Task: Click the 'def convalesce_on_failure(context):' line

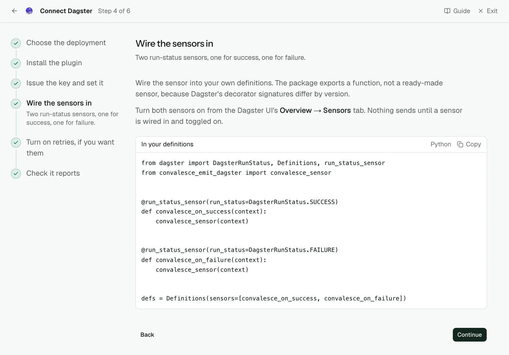Action: pos(204,260)
